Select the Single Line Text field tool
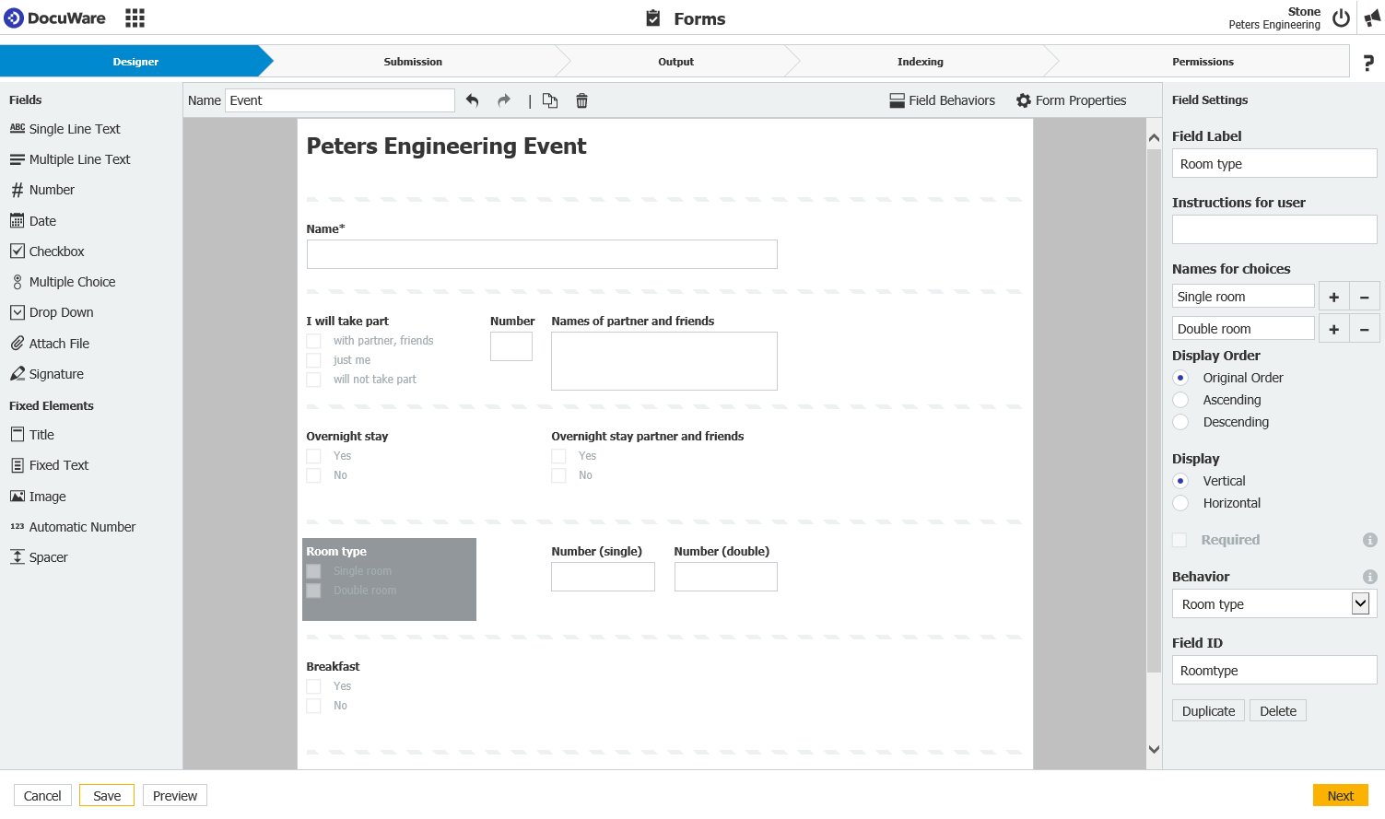 pyautogui.click(x=73, y=129)
